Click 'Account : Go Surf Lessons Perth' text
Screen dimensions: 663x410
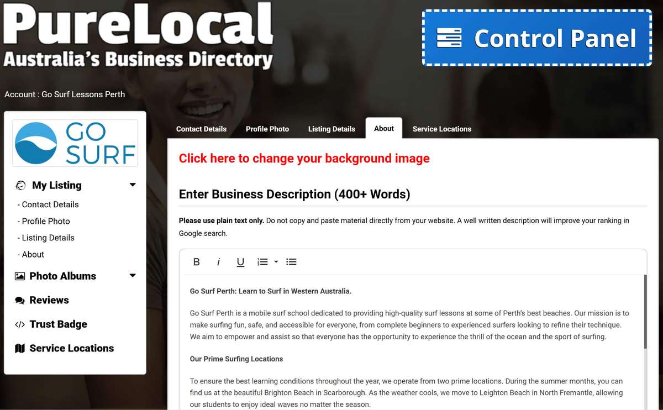tap(65, 94)
